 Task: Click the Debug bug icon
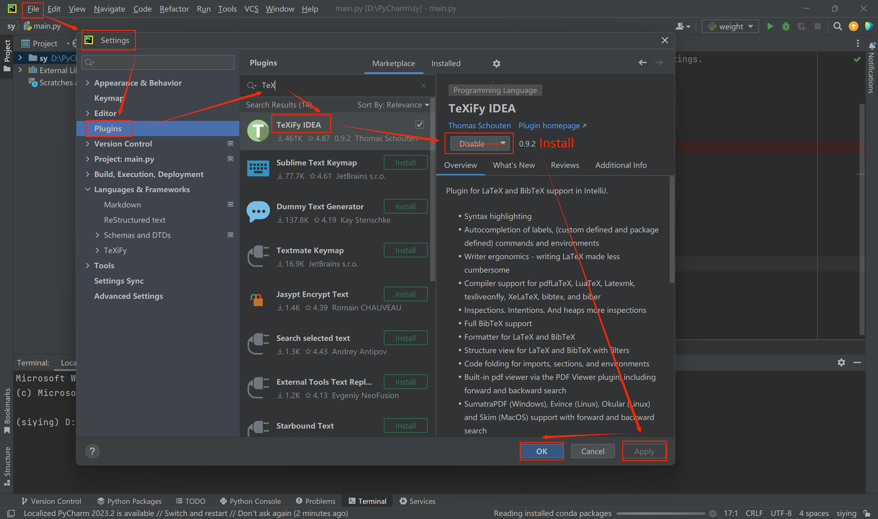(786, 26)
